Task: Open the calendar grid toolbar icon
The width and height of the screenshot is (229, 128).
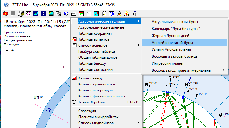Action: tap(13, 14)
